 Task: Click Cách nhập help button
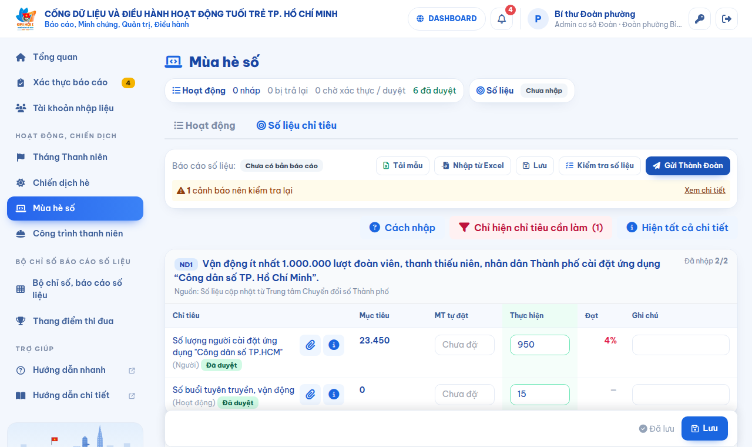[402, 228]
